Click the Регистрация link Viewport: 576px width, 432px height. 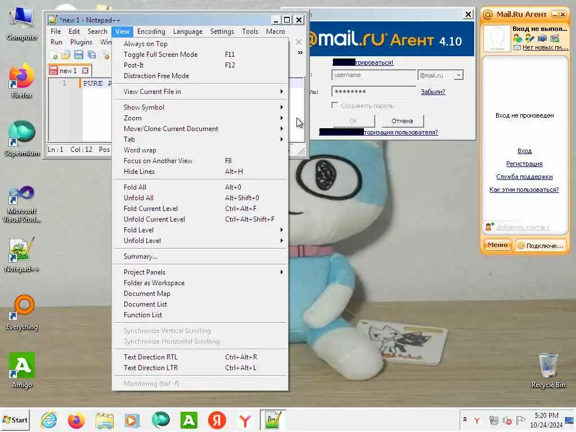(x=524, y=164)
